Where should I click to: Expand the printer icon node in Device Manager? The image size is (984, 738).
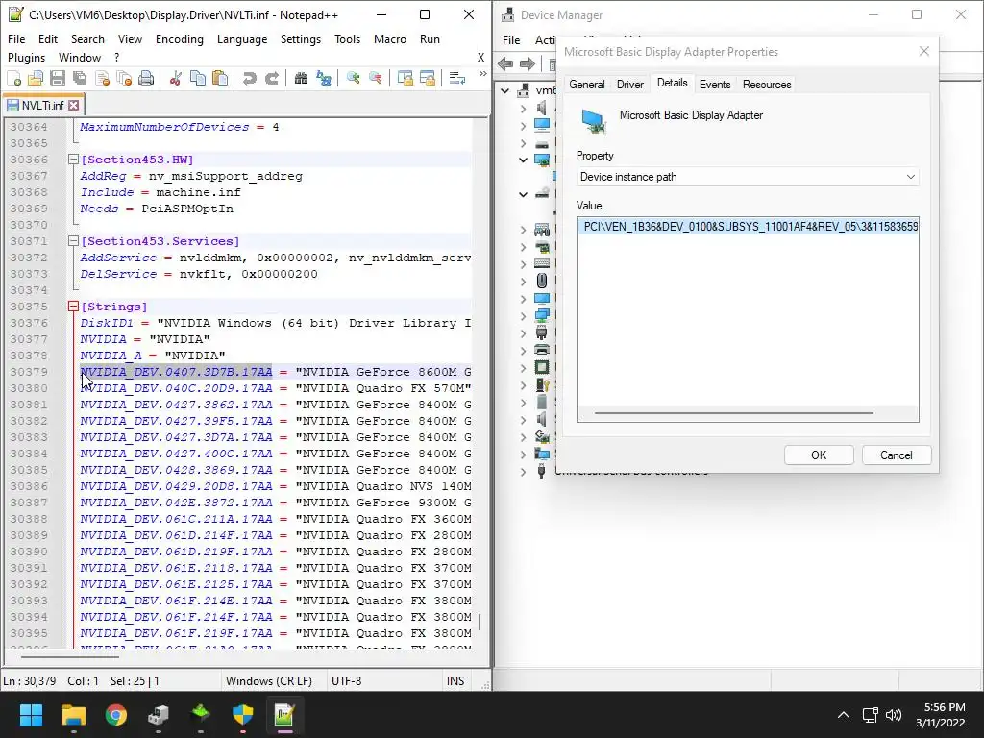[x=524, y=350]
